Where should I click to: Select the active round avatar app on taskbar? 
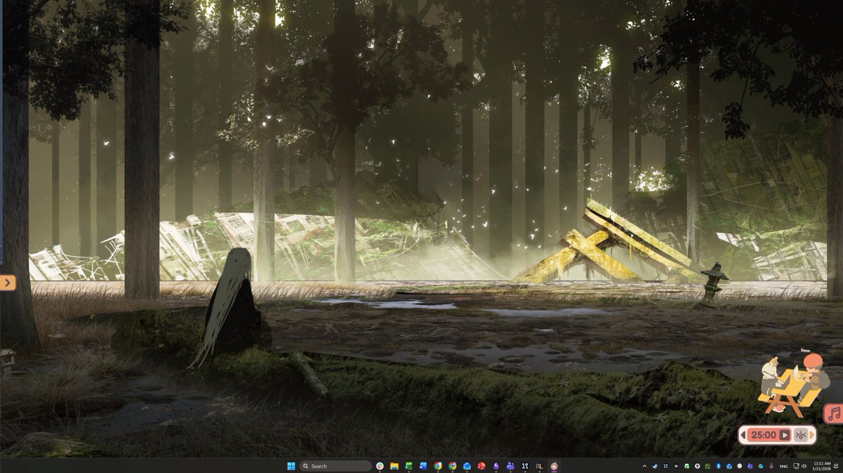point(554,466)
